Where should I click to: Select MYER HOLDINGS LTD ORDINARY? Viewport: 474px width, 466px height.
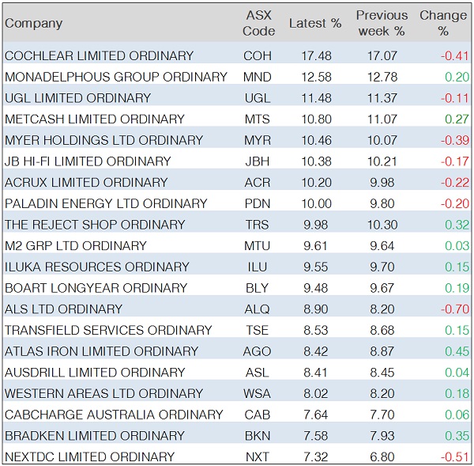point(103,140)
